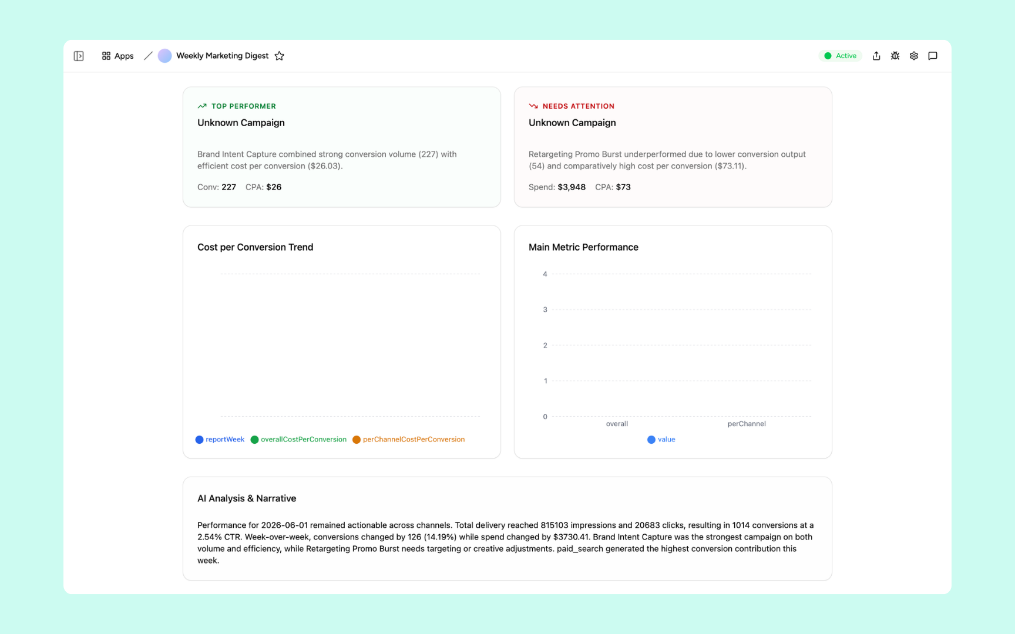Toggle reportWeek legend blue dot

[200, 440]
